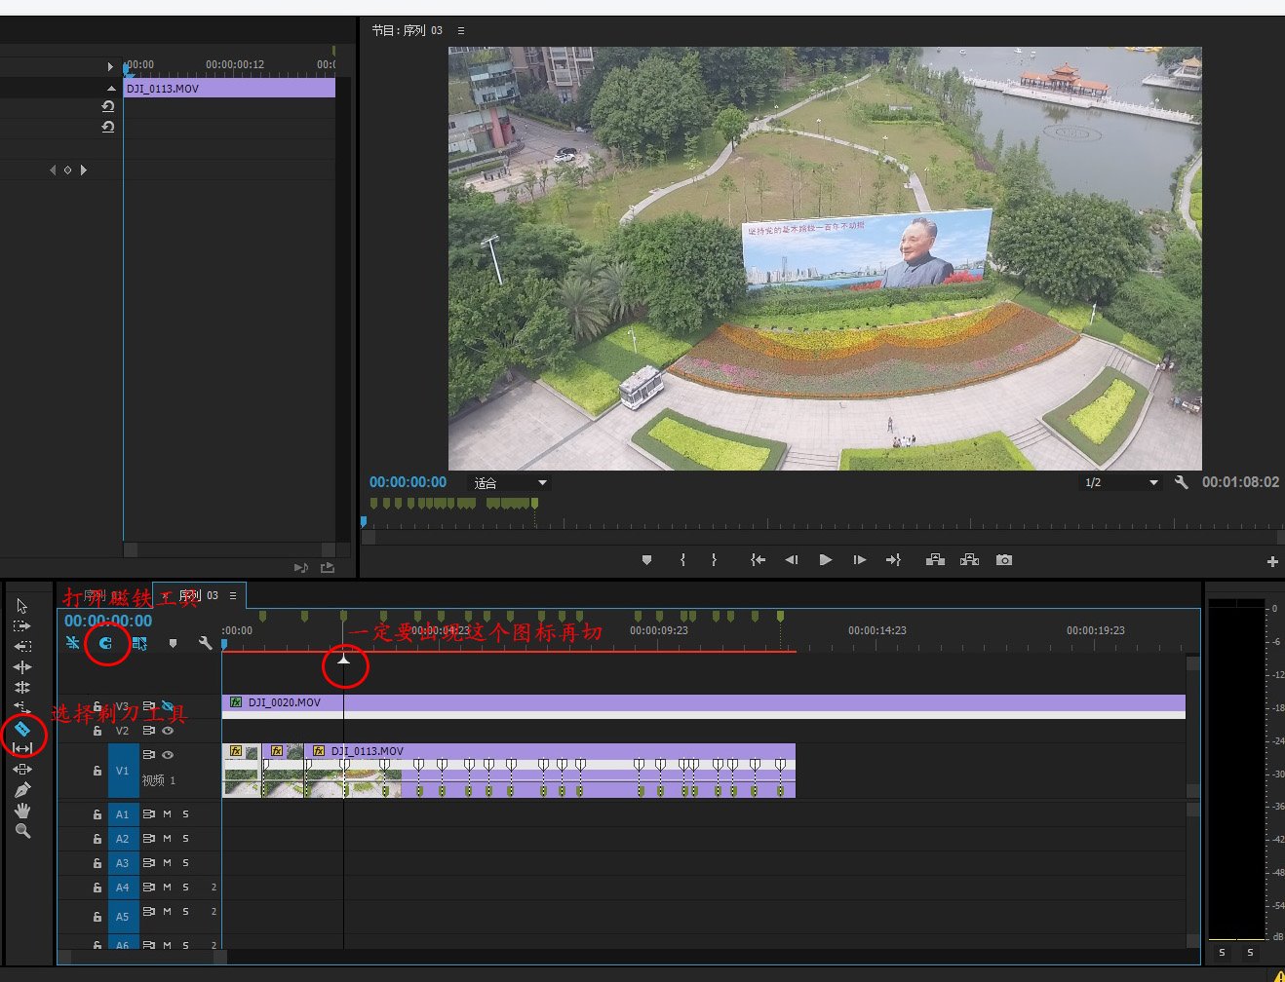Toggle Linked Selection in the timeline
This screenshot has width=1285, height=982.
[139, 643]
